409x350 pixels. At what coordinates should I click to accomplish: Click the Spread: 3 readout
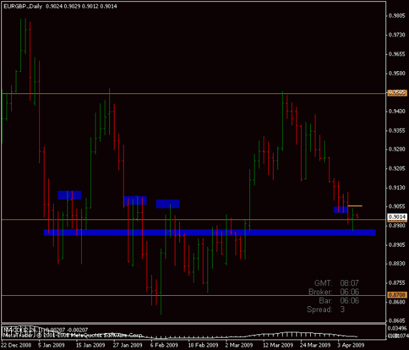(326, 310)
